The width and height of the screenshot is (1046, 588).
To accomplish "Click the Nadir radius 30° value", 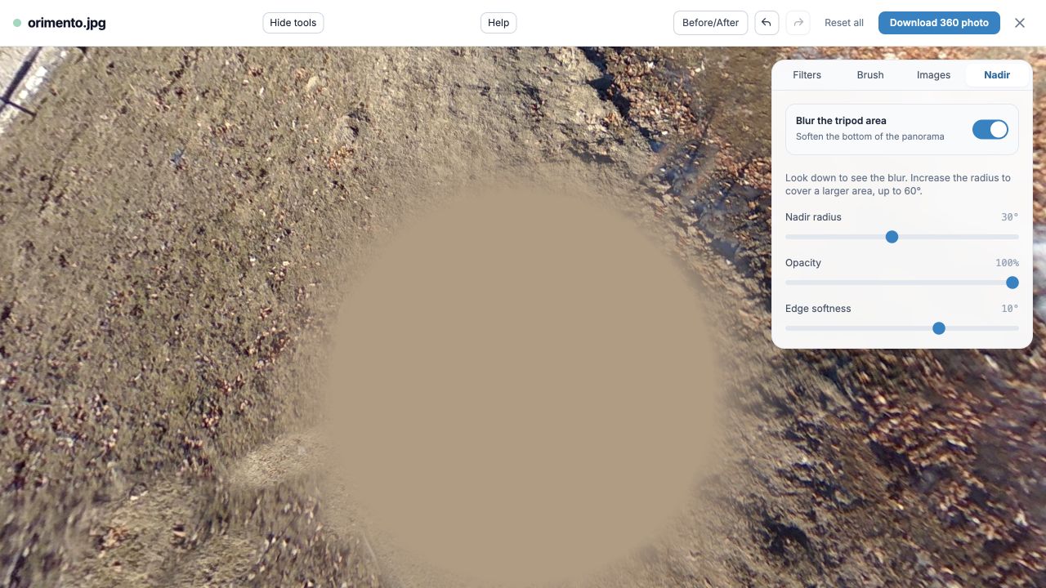I will click(1010, 217).
